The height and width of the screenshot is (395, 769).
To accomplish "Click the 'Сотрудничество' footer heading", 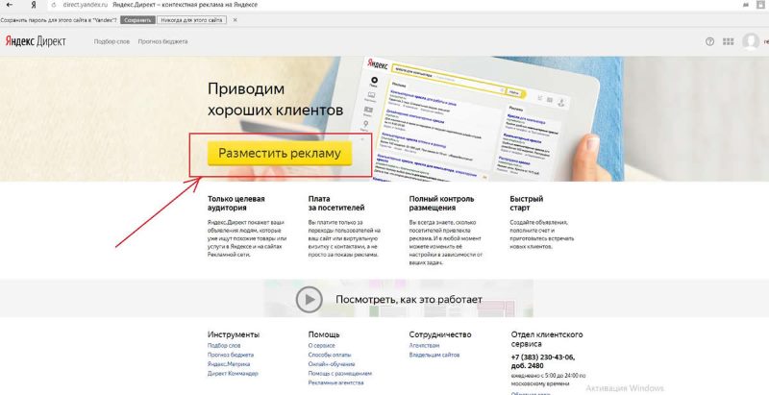I will (440, 334).
